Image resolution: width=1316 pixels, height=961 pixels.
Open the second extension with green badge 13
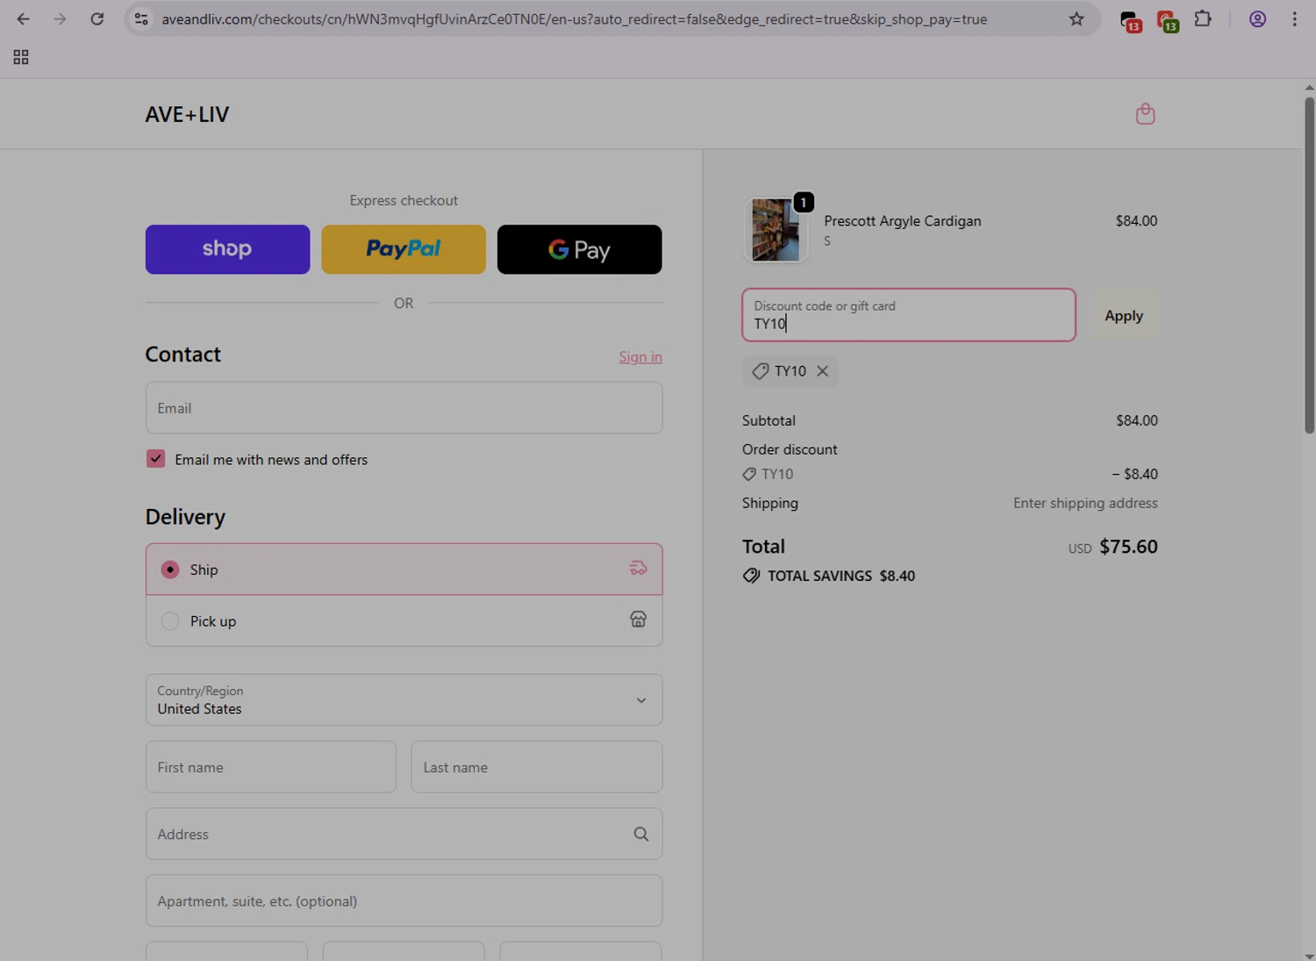click(1167, 20)
